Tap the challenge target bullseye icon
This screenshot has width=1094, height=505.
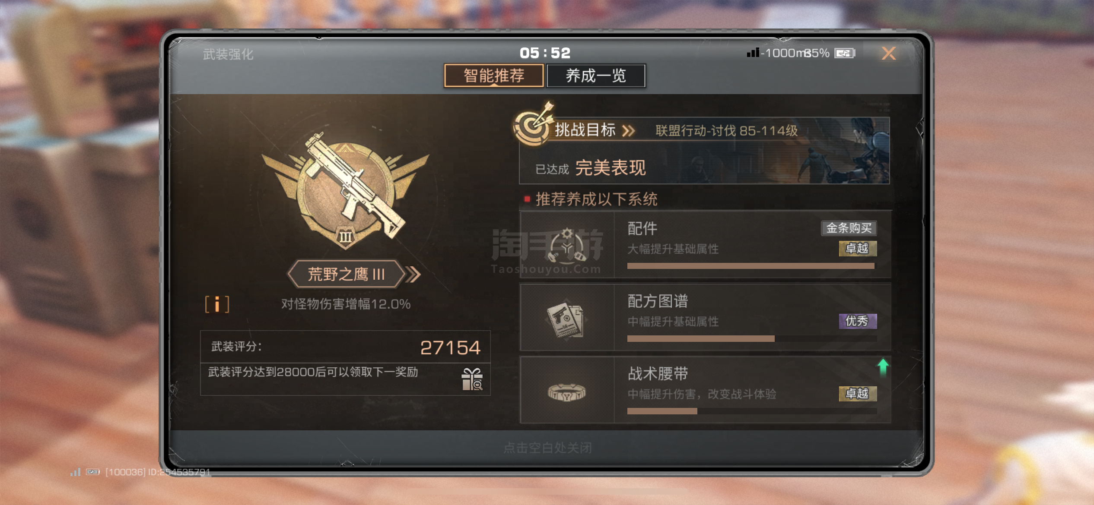click(533, 124)
